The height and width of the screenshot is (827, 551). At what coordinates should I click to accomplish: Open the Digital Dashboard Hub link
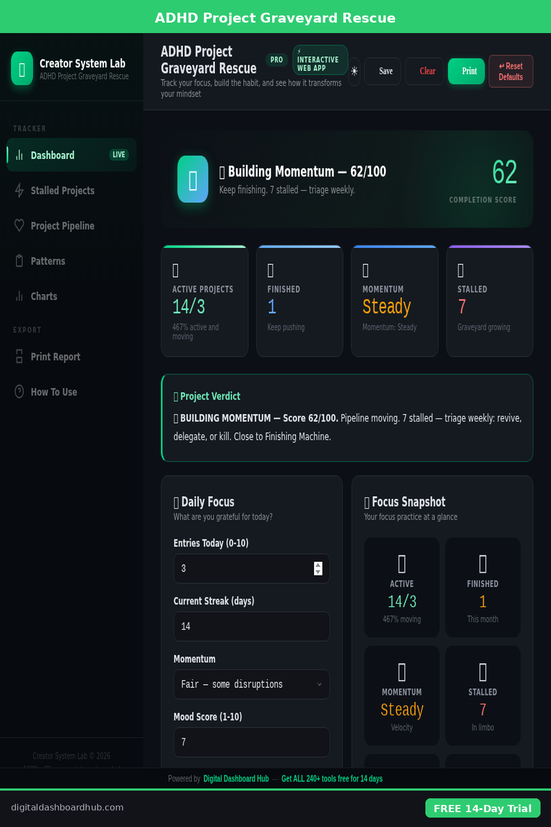[x=236, y=778]
